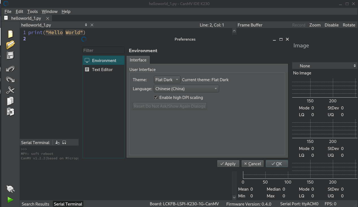Screen dimensions: 358x207
Task: Click the print("Hello World") code line
Action: pyautogui.click(x=57, y=32)
